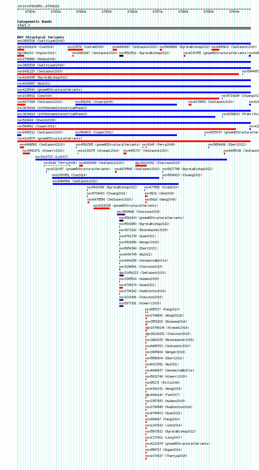This screenshot has height=470, width=259.
Task: Open nsv3114723 (Lu2017) variant
Action: click(52, 157)
